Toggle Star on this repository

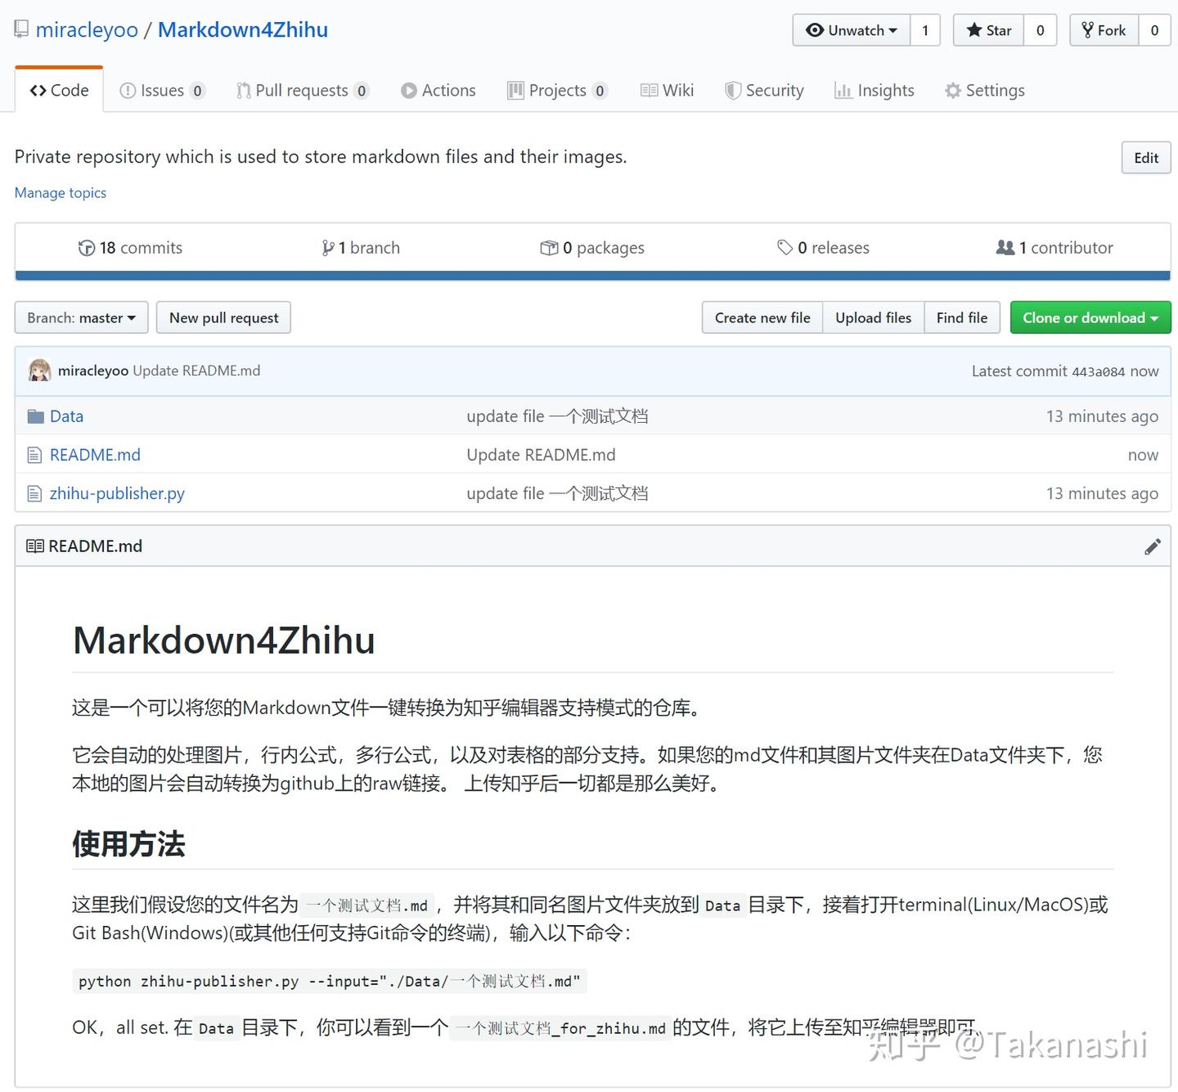coord(987,30)
